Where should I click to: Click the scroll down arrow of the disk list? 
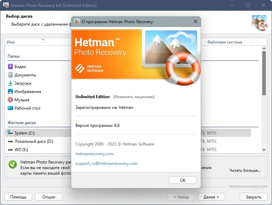[264, 150]
